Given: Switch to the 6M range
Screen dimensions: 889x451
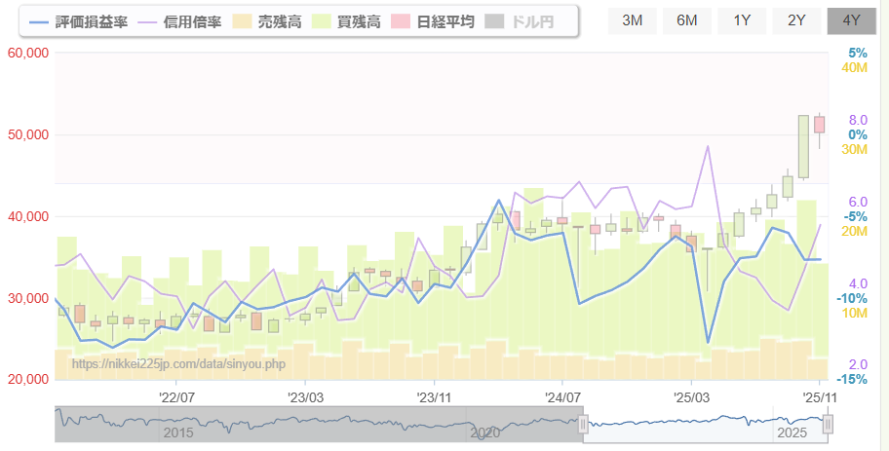Looking at the screenshot, I should (687, 20).
